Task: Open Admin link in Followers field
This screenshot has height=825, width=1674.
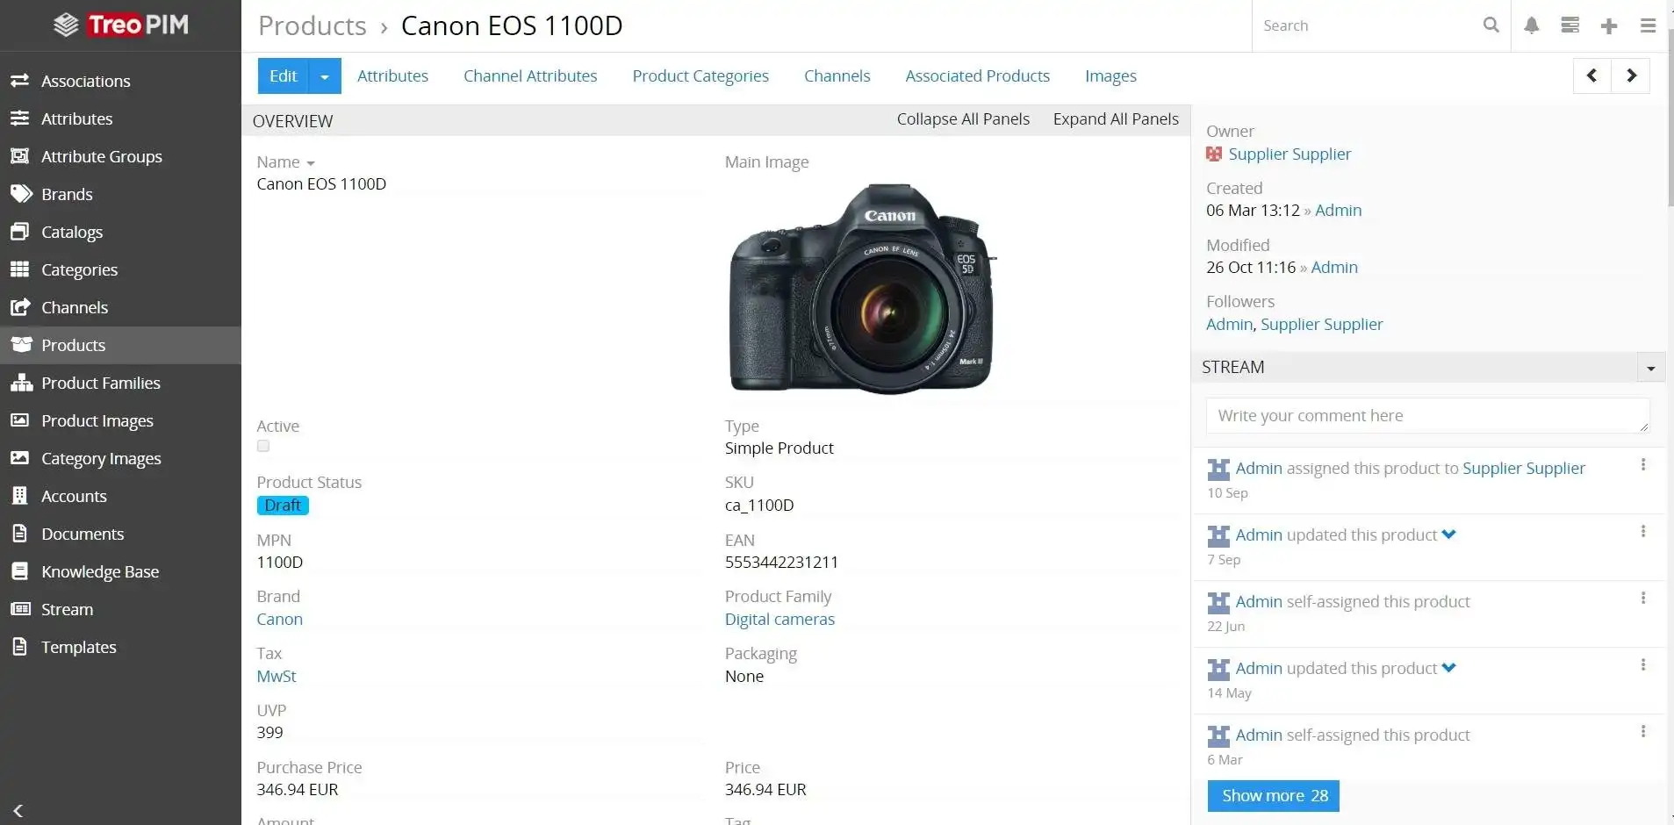Action: click(x=1229, y=324)
